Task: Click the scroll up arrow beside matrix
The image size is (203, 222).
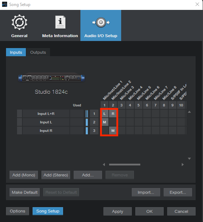Action: tap(189, 112)
